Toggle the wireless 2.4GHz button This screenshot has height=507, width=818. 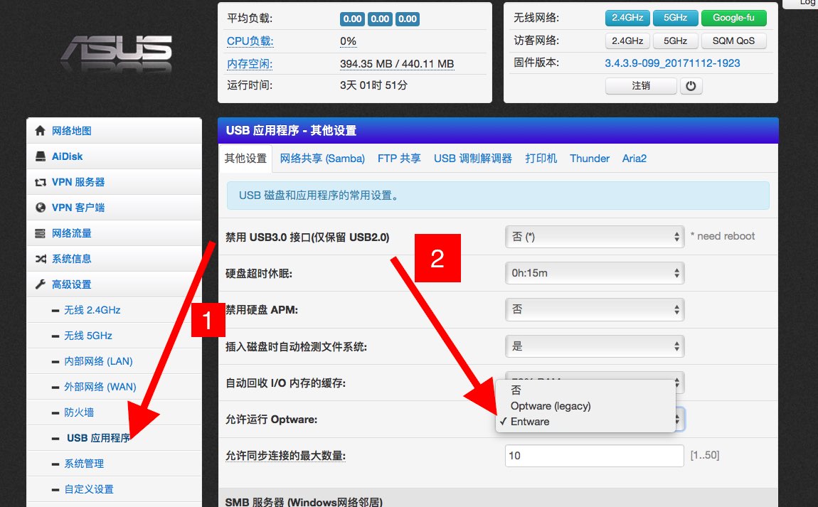pos(627,18)
